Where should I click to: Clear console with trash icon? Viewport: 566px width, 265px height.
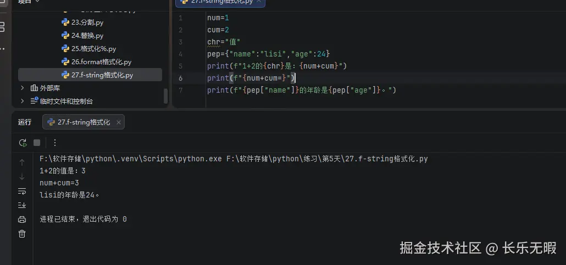(22, 234)
